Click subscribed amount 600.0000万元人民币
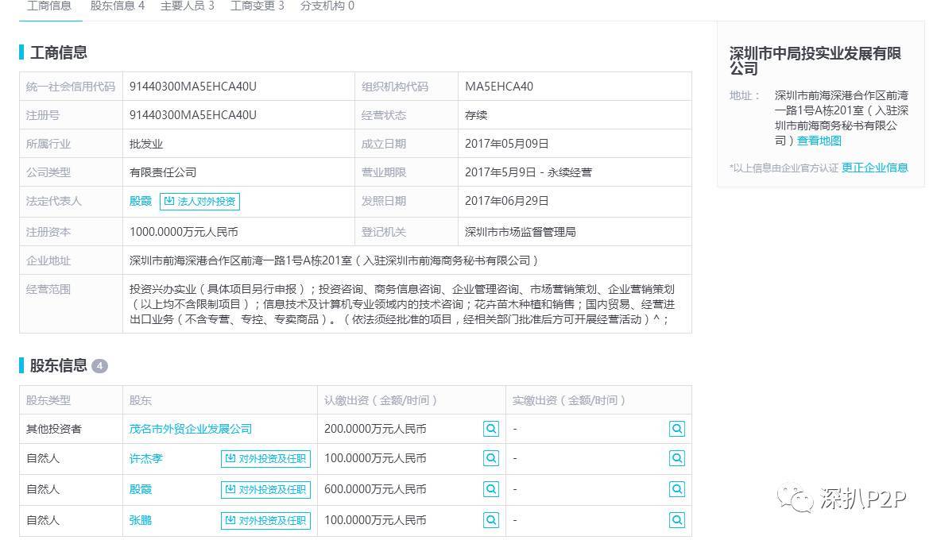937x540 pixels. (x=375, y=489)
